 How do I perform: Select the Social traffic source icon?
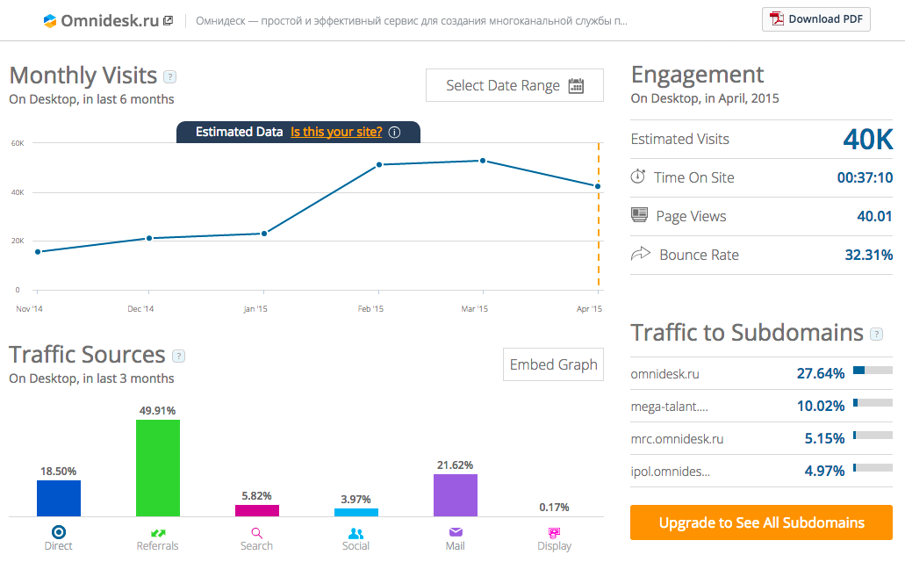click(356, 532)
